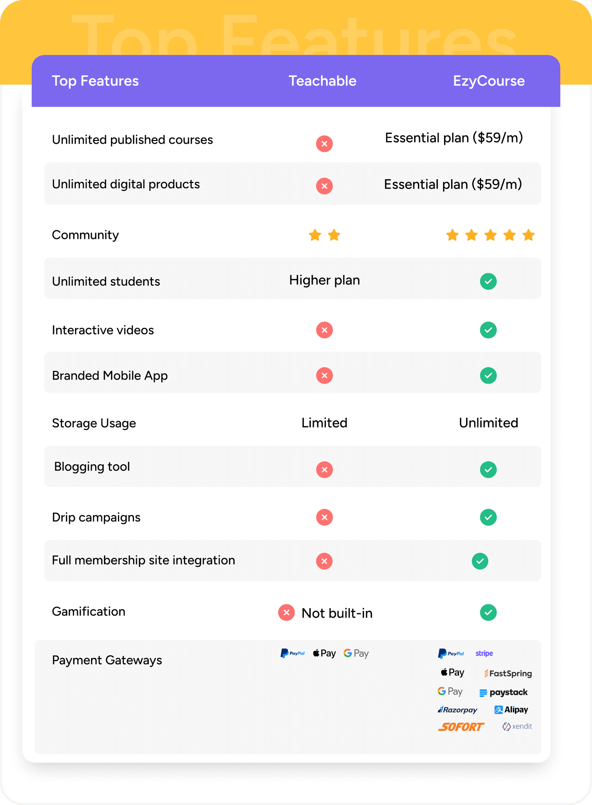592x805 pixels.
Task: Click the red X for Unlimited digital products
Action: (x=324, y=186)
